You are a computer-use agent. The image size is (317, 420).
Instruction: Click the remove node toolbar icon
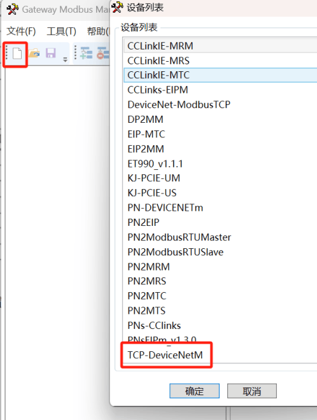(103, 53)
